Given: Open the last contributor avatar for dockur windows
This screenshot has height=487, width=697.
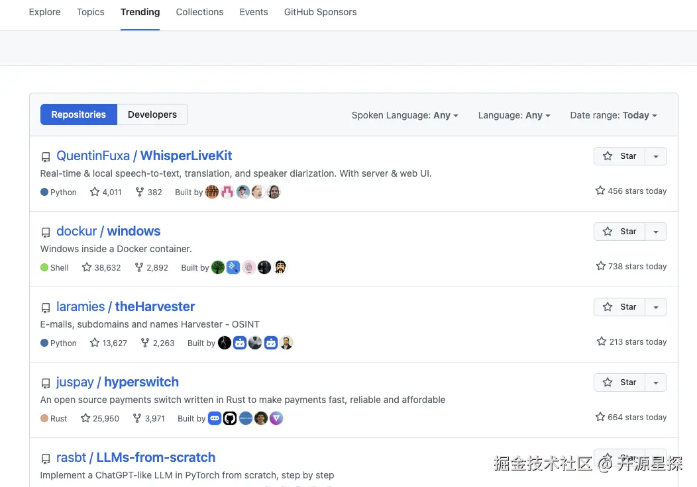Looking at the screenshot, I should [x=280, y=267].
